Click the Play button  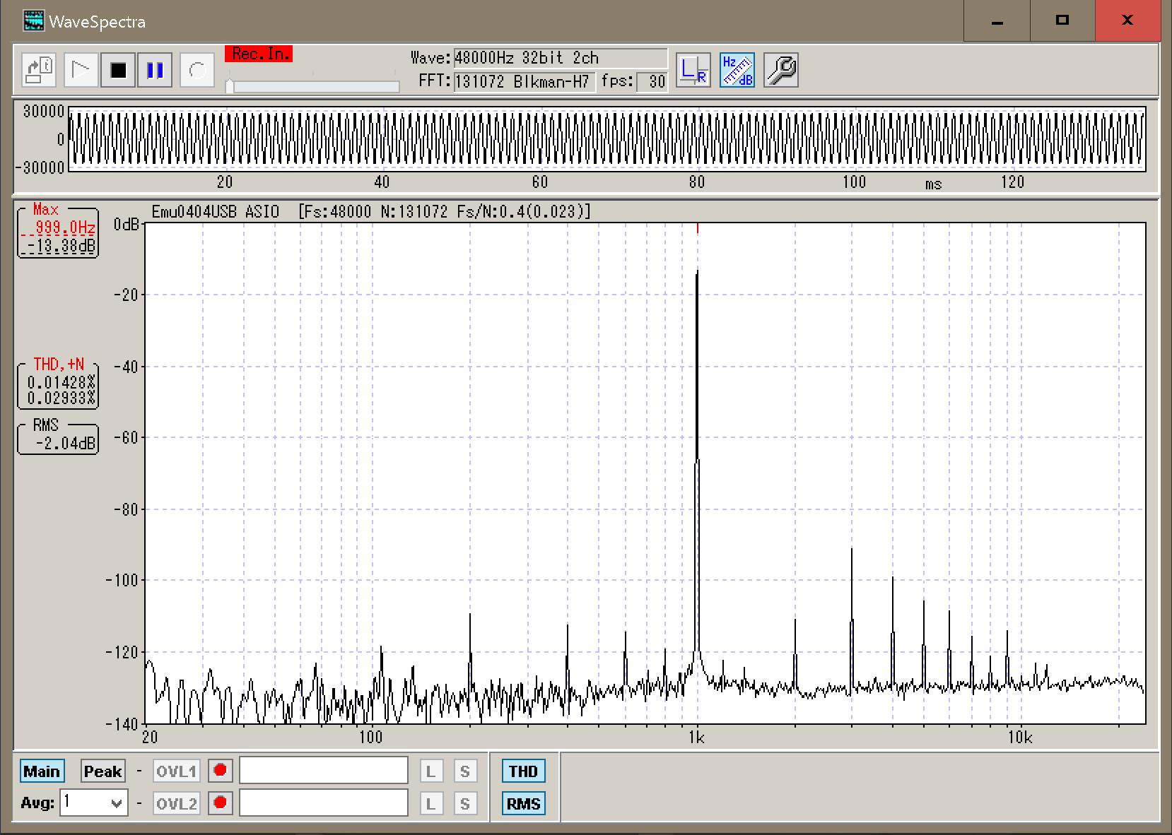(x=81, y=70)
